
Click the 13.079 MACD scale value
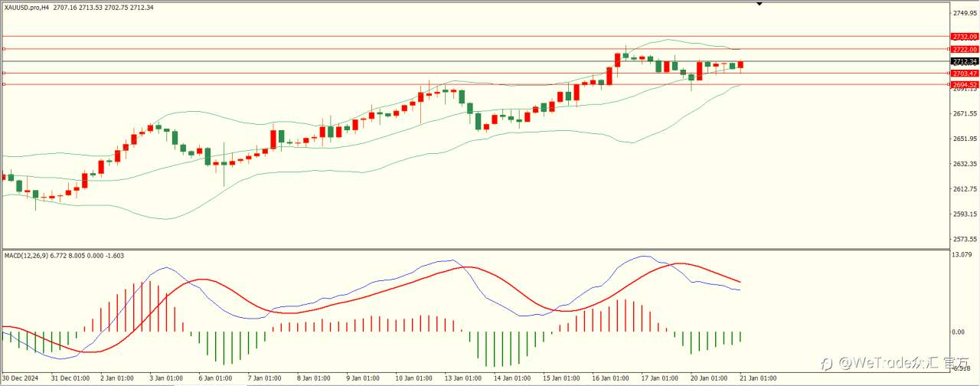point(963,254)
